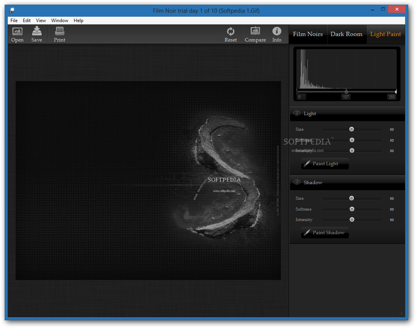
Task: Click the histogram white point handle
Action: tap(395, 91)
